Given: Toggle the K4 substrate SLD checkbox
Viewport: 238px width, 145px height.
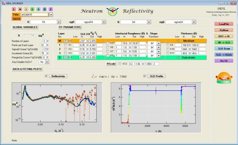Looking at the screenshot, I should pos(65,57).
